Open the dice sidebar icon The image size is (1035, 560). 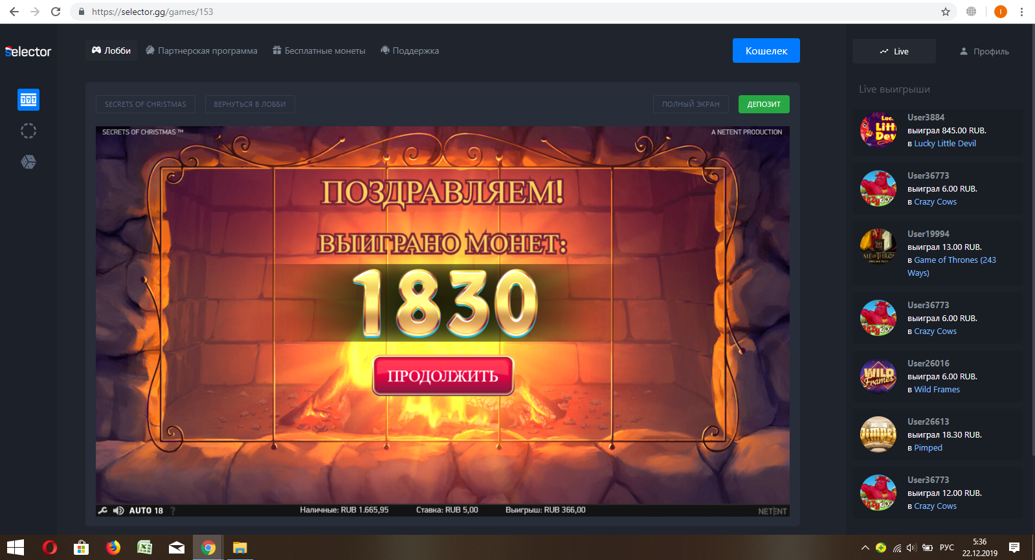pyautogui.click(x=28, y=162)
